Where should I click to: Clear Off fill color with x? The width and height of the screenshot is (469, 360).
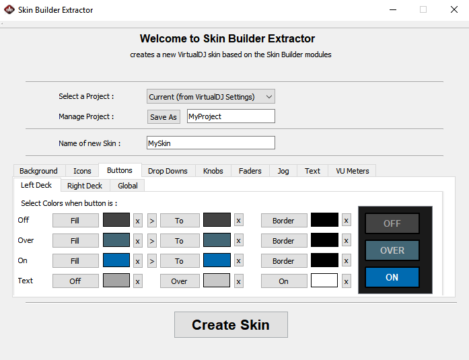pyautogui.click(x=137, y=221)
